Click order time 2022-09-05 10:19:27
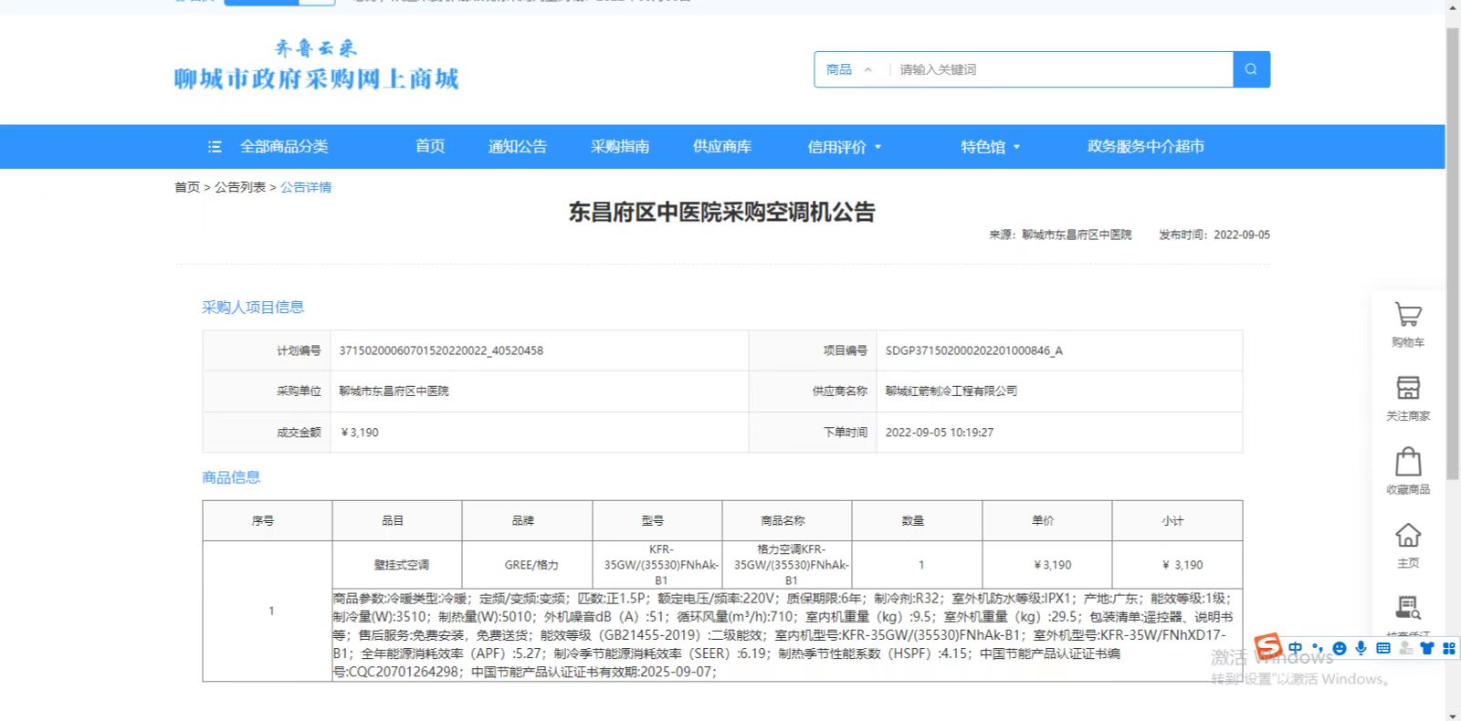Image resolution: width=1461 pixels, height=721 pixels. [939, 433]
